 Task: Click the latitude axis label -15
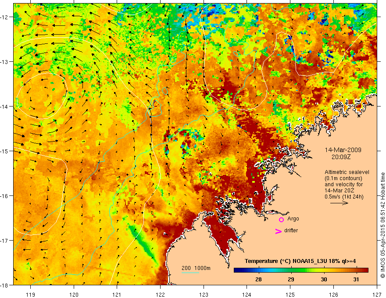[4, 151]
